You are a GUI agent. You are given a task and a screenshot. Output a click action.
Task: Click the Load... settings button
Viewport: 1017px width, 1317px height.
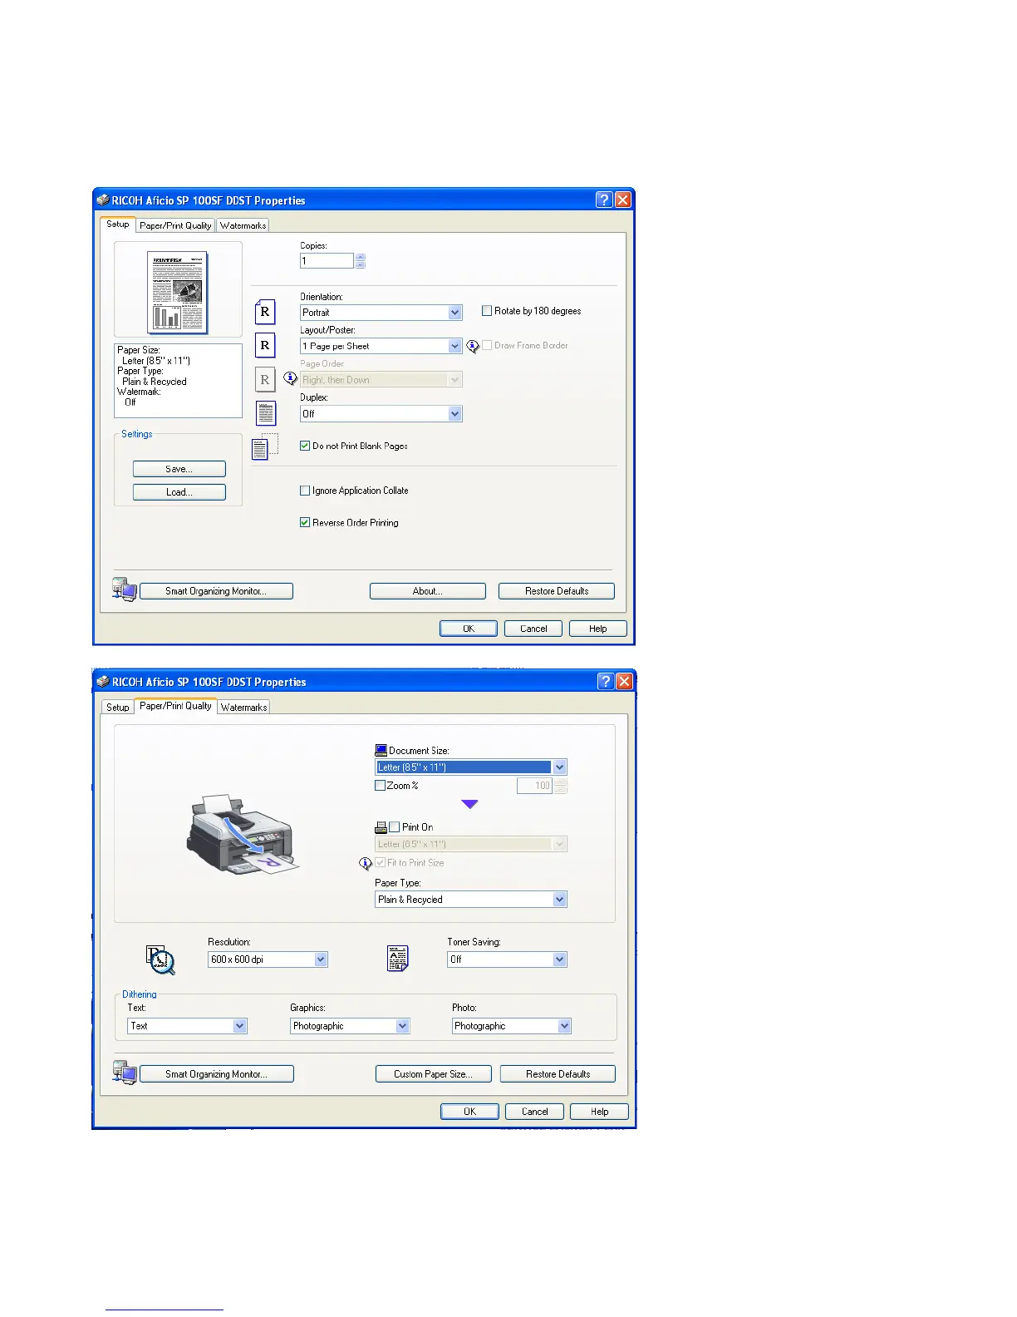pyautogui.click(x=179, y=492)
